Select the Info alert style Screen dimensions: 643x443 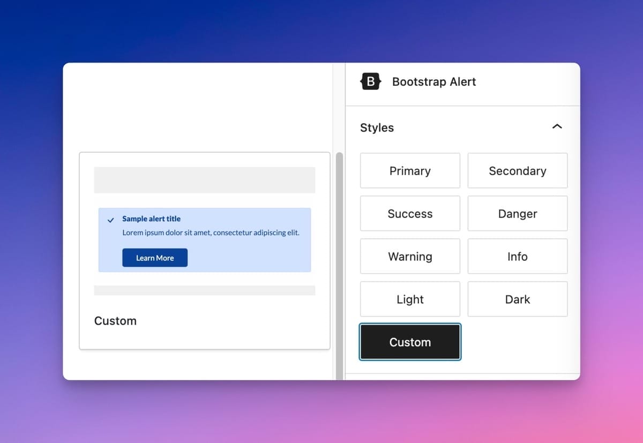(517, 257)
